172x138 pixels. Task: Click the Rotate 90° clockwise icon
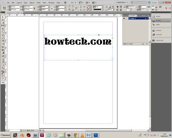click(69, 7)
